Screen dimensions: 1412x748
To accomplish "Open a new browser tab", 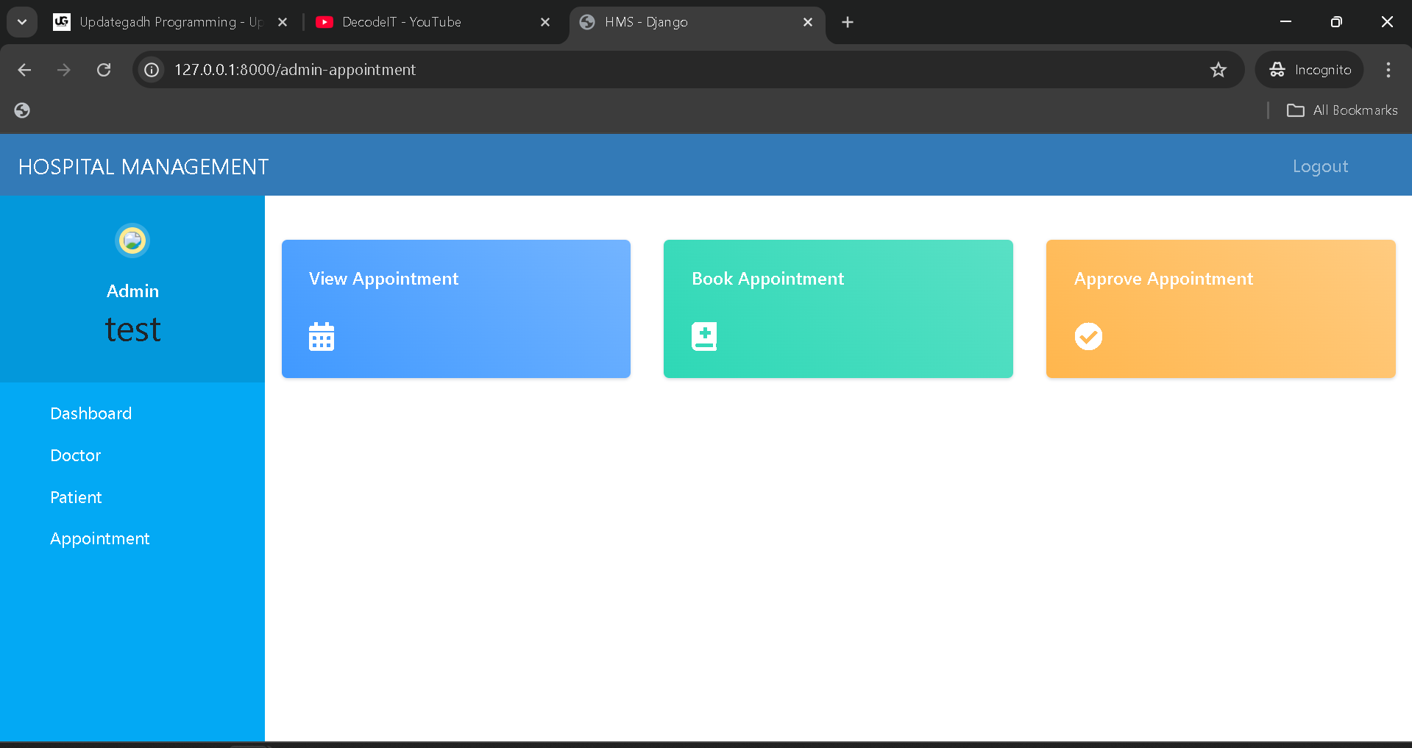I will coord(848,22).
